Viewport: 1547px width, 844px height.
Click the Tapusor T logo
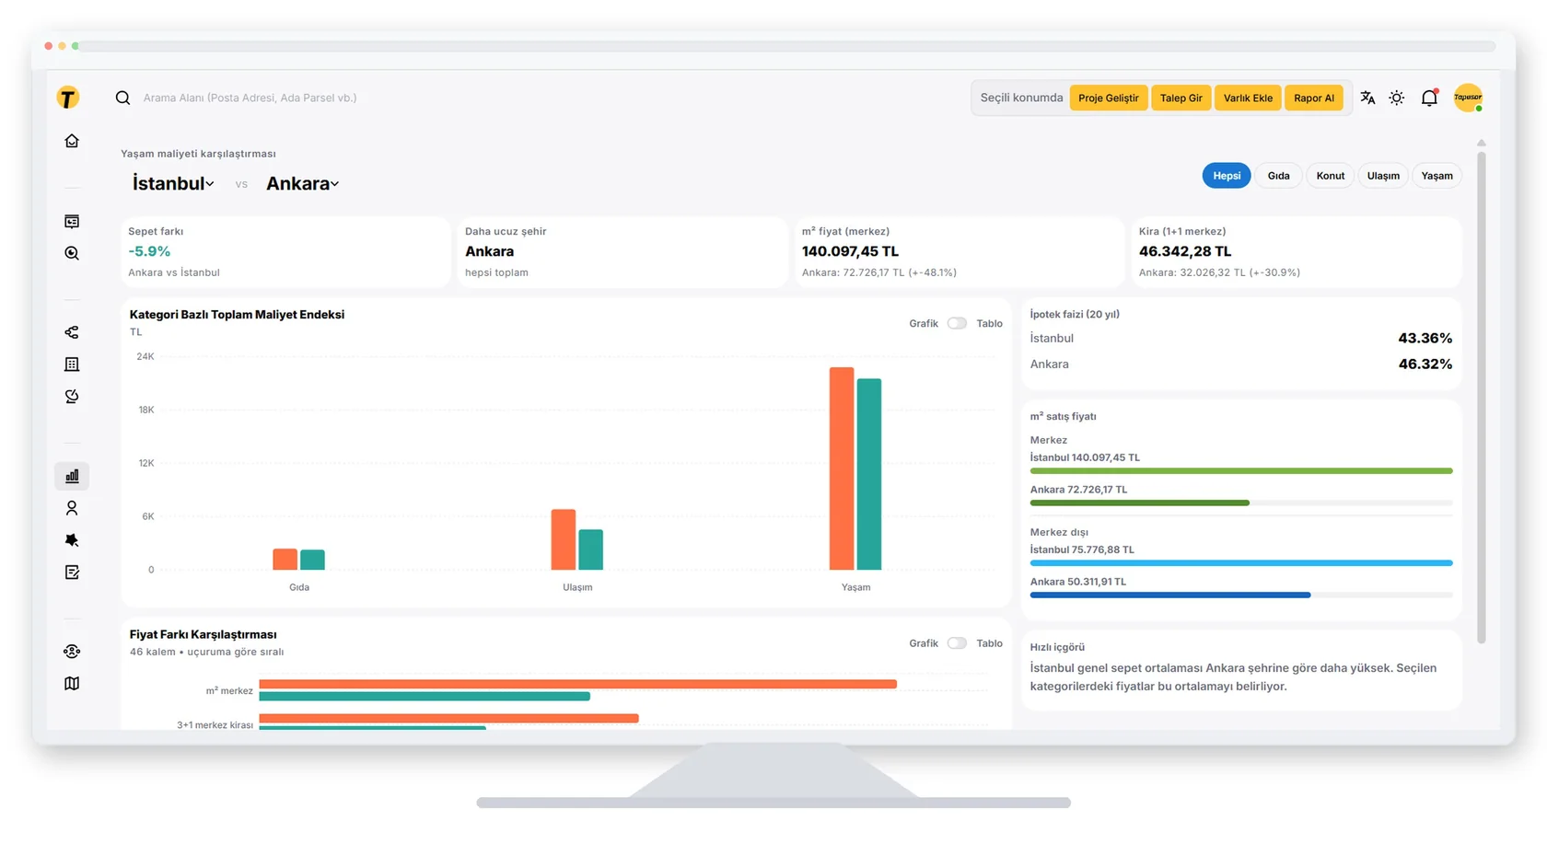(x=67, y=98)
